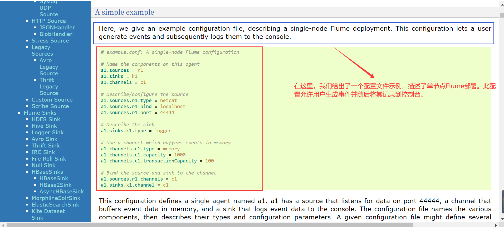Open Syslog UDP Source link
Viewport: 504px width, 227px height.
tap(49, 8)
